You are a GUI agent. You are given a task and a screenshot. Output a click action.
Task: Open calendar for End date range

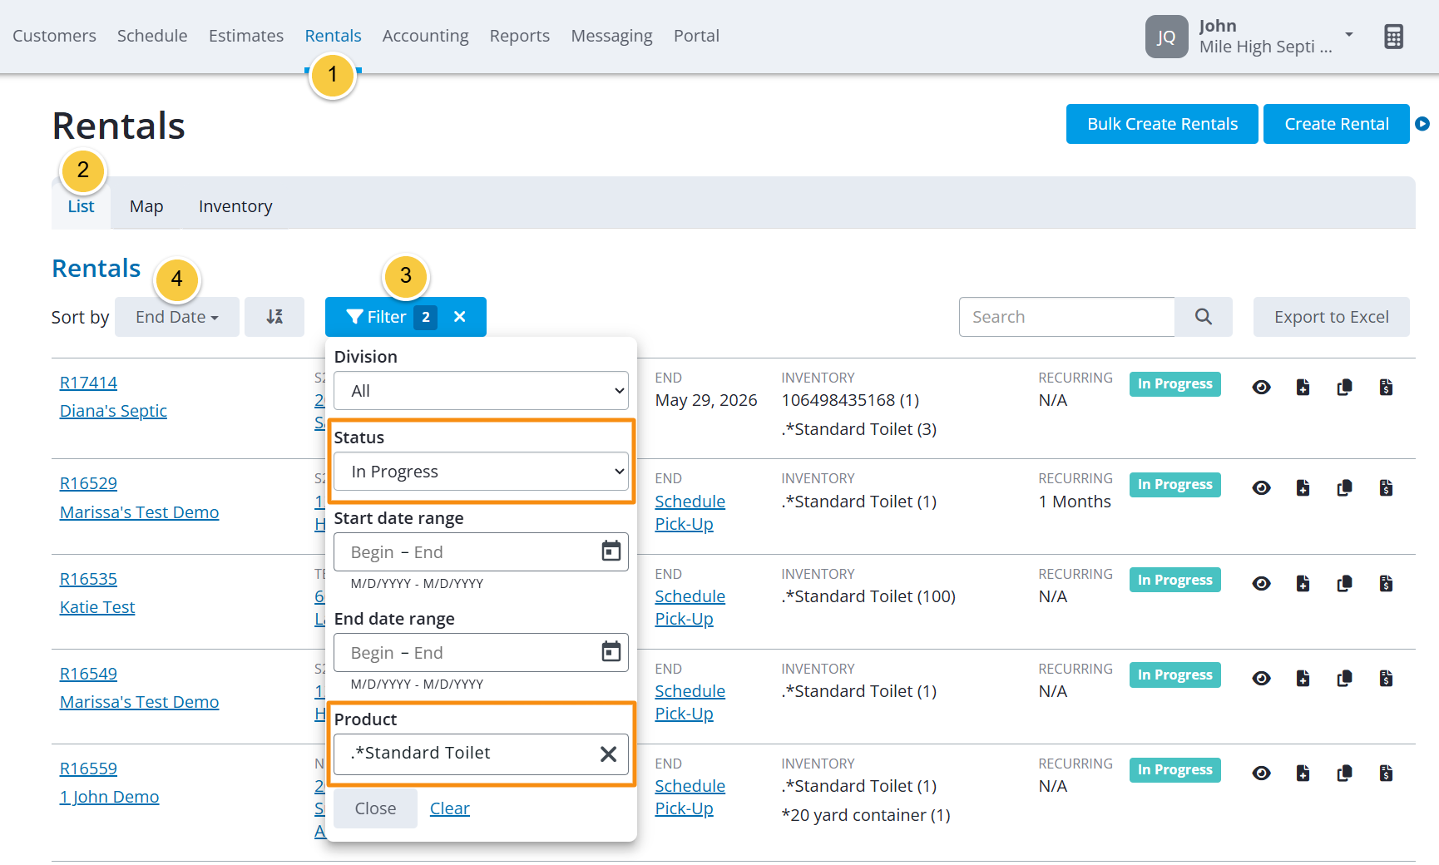(611, 652)
